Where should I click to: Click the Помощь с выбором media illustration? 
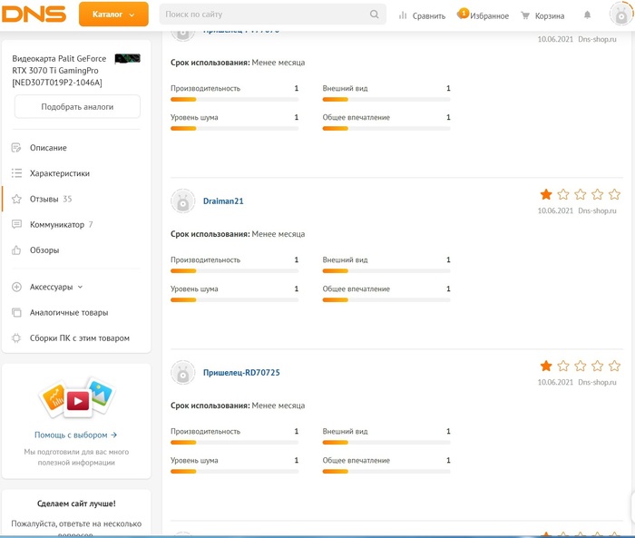click(77, 397)
